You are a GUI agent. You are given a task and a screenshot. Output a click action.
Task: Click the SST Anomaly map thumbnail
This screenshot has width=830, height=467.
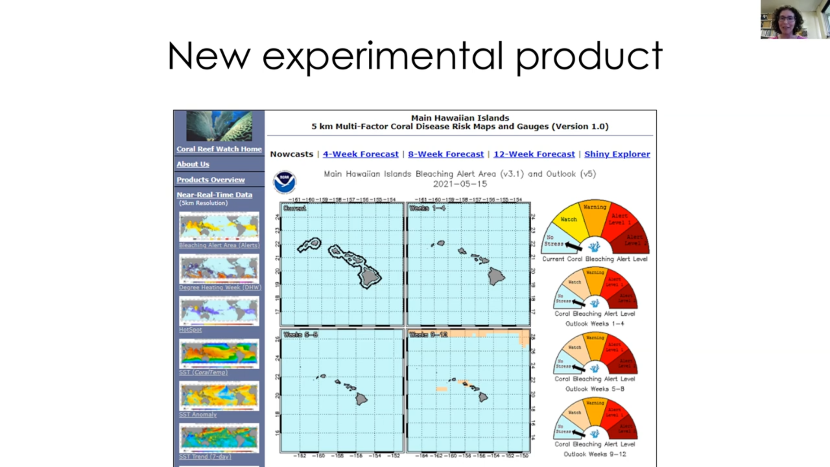point(219,396)
